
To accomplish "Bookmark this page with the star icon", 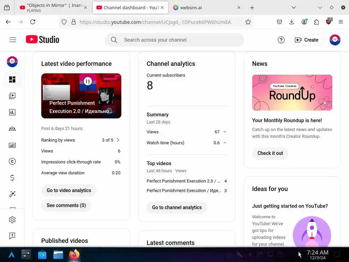I will (248, 22).
